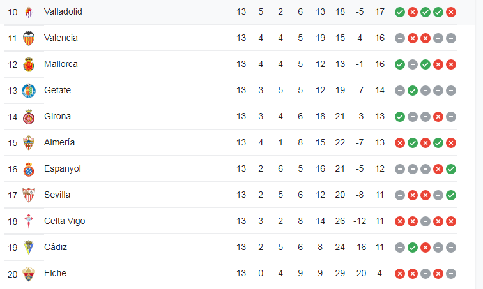Screen dimensions: 483x289
Task: Click Sevilla's most recent win indicator
Action: 451,195
